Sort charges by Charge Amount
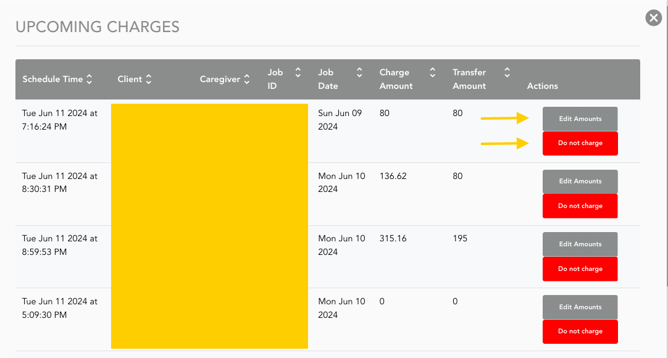Screen dimensions: 668x358 pyautogui.click(x=432, y=72)
